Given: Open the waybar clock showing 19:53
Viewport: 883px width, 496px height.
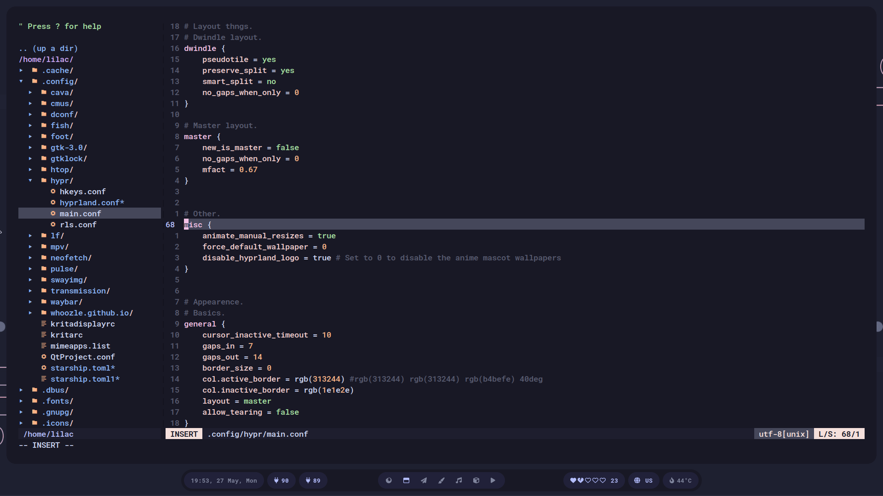Looking at the screenshot, I should coord(224,480).
